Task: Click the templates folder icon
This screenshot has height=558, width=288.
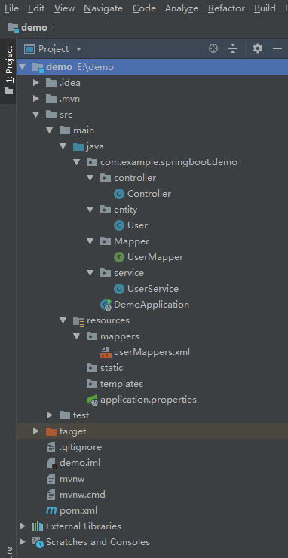Action: pyautogui.click(x=92, y=384)
